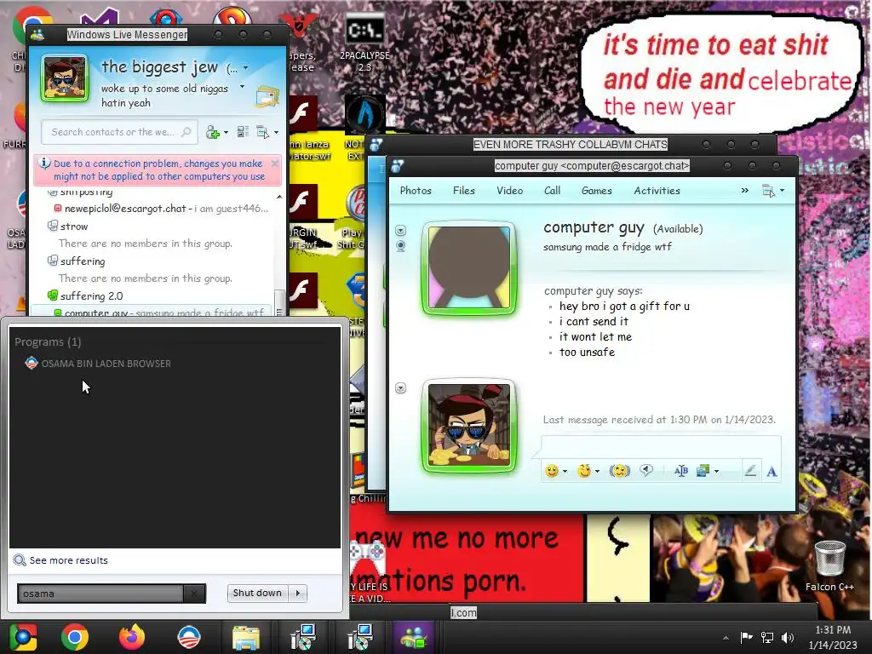The height and width of the screenshot is (654, 872).
Task: Open File Explorer from the taskbar
Action: (246, 637)
